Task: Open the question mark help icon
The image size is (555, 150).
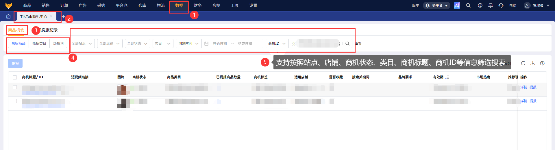Action: [542, 63]
